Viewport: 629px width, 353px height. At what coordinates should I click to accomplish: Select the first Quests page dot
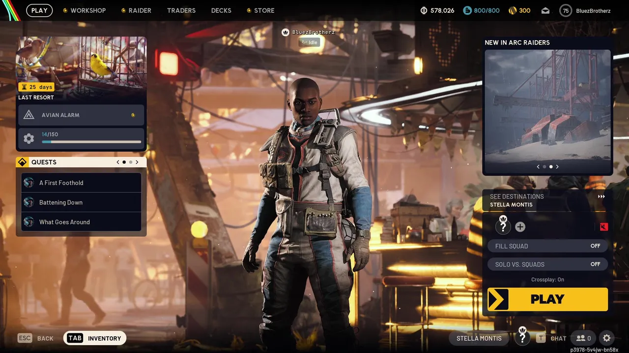(x=124, y=162)
